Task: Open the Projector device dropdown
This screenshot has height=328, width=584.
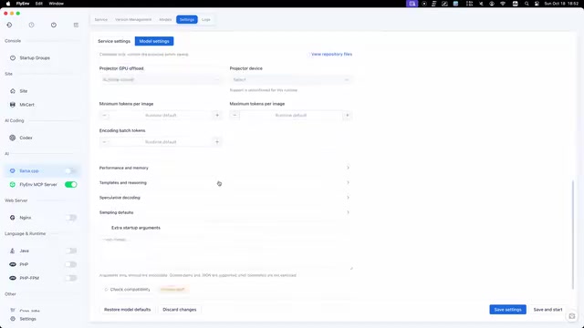Action: [291, 79]
